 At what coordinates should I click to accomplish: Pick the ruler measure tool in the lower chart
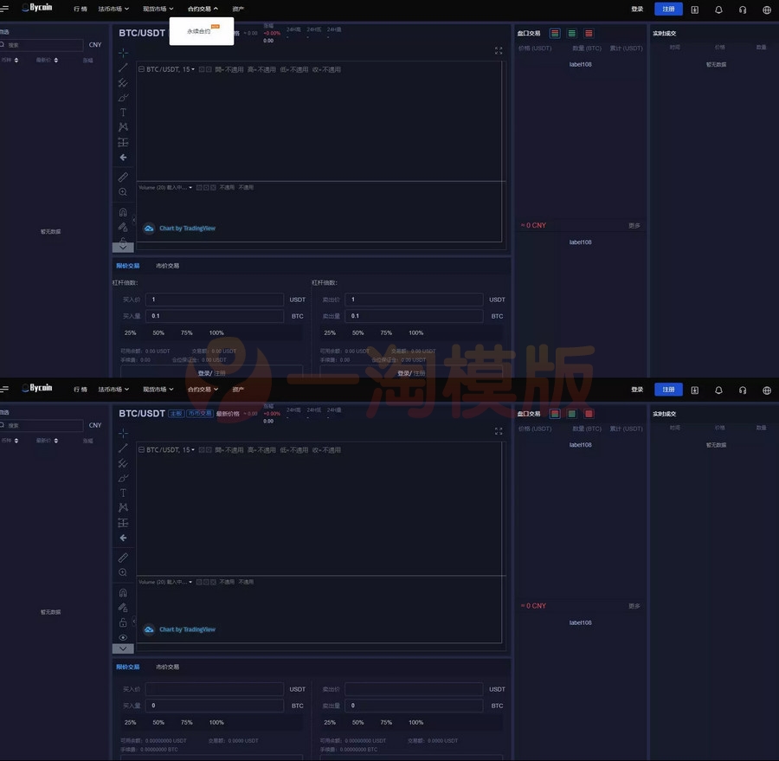123,558
